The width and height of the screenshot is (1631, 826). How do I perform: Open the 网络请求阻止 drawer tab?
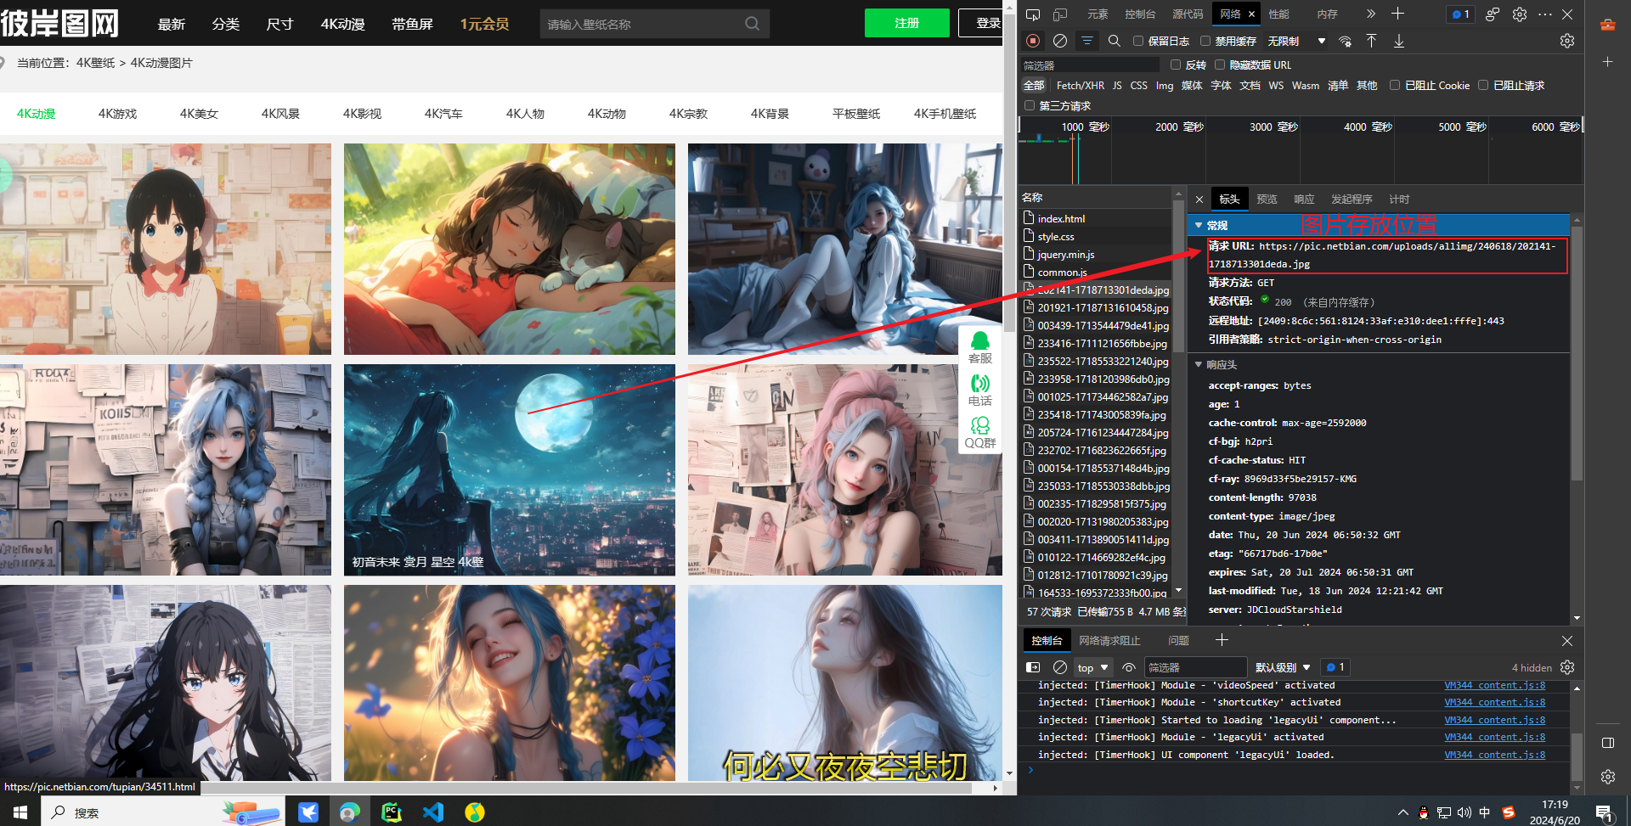click(x=1109, y=641)
